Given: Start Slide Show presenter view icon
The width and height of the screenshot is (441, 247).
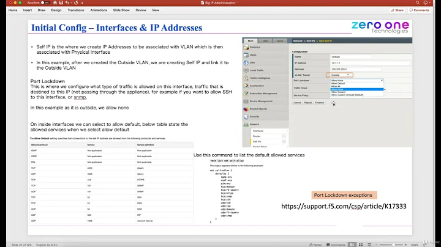Looking at the screenshot, I should point(369,245).
